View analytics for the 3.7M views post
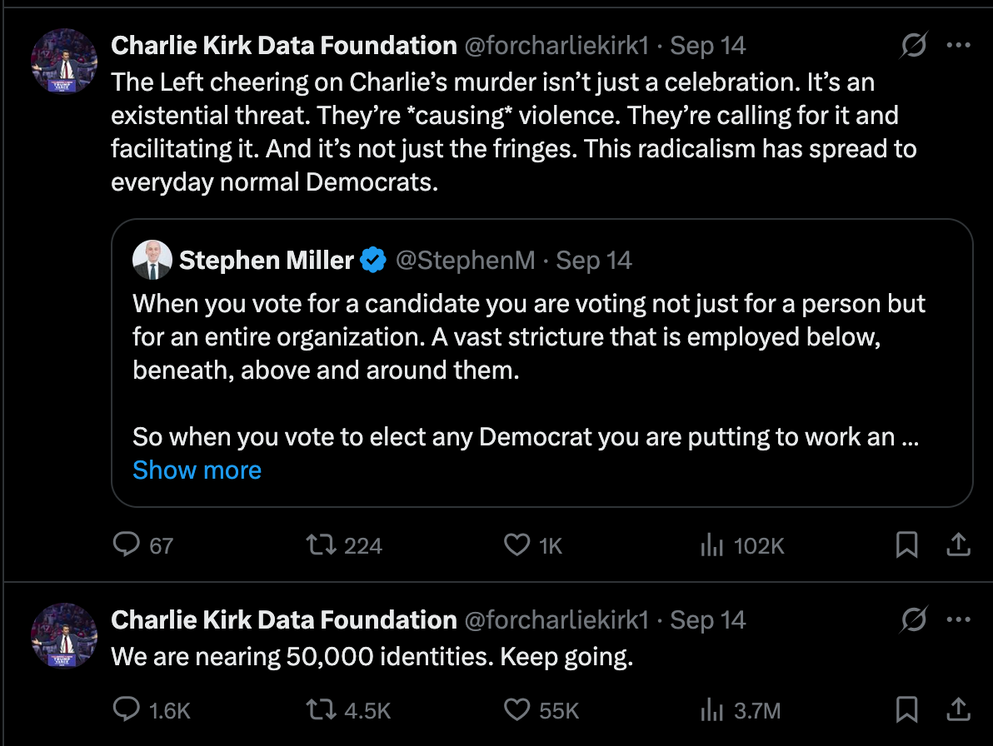 [711, 709]
